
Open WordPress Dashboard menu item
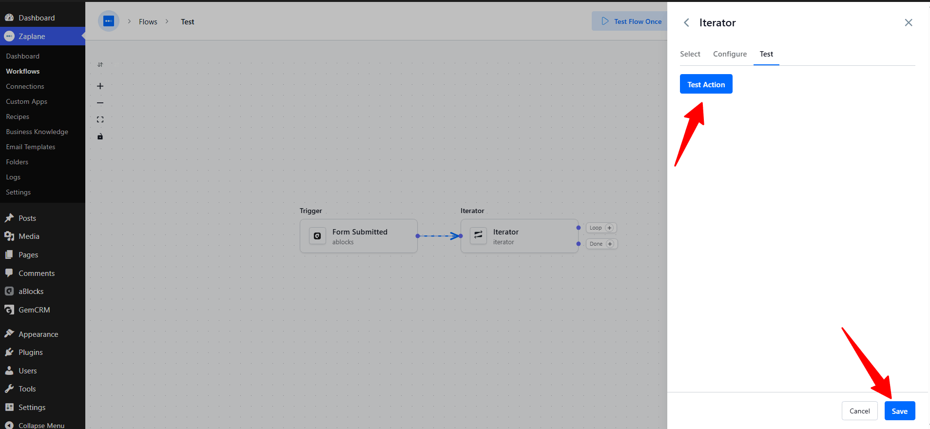point(42,18)
